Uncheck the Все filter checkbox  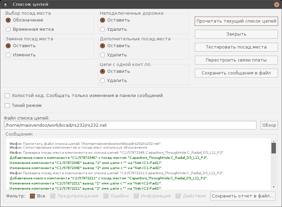pos(33,196)
